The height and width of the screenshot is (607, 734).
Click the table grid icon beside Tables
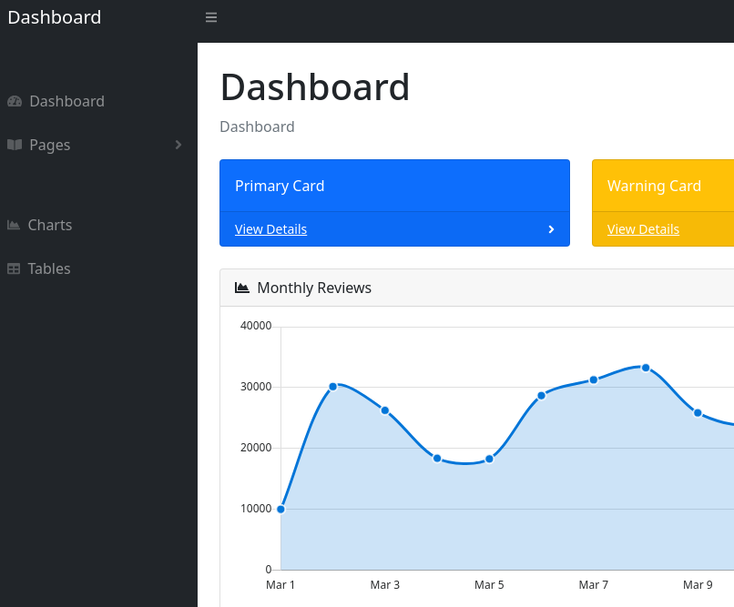coord(14,268)
